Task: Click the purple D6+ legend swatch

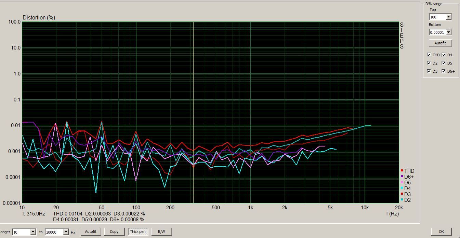Action: 402,177
